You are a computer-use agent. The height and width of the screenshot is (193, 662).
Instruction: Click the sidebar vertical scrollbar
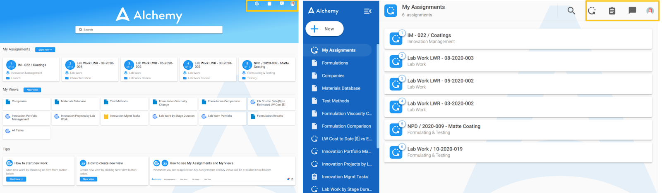pyautogui.click(x=377, y=96)
